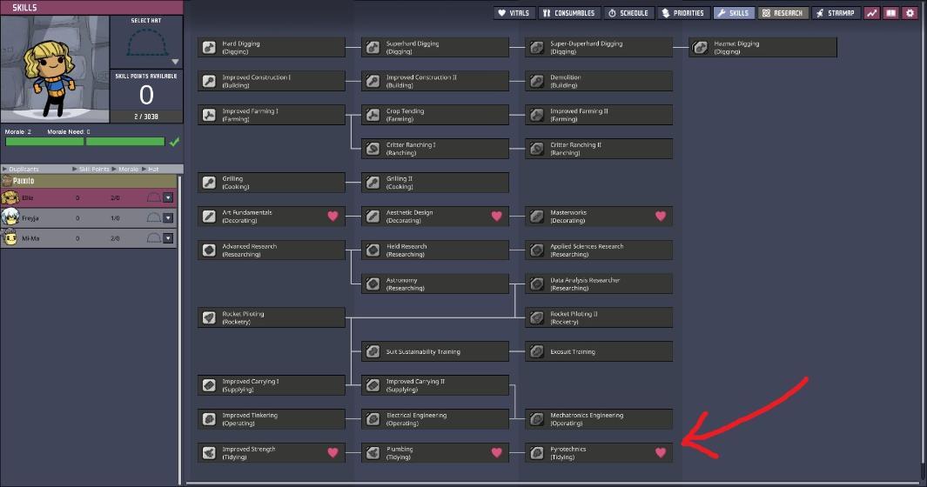
Task: Open the settings gear in top bar
Action: tap(910, 13)
